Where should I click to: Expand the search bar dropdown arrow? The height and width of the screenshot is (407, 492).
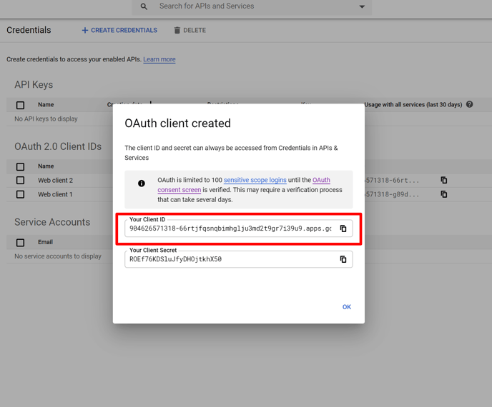click(x=362, y=6)
